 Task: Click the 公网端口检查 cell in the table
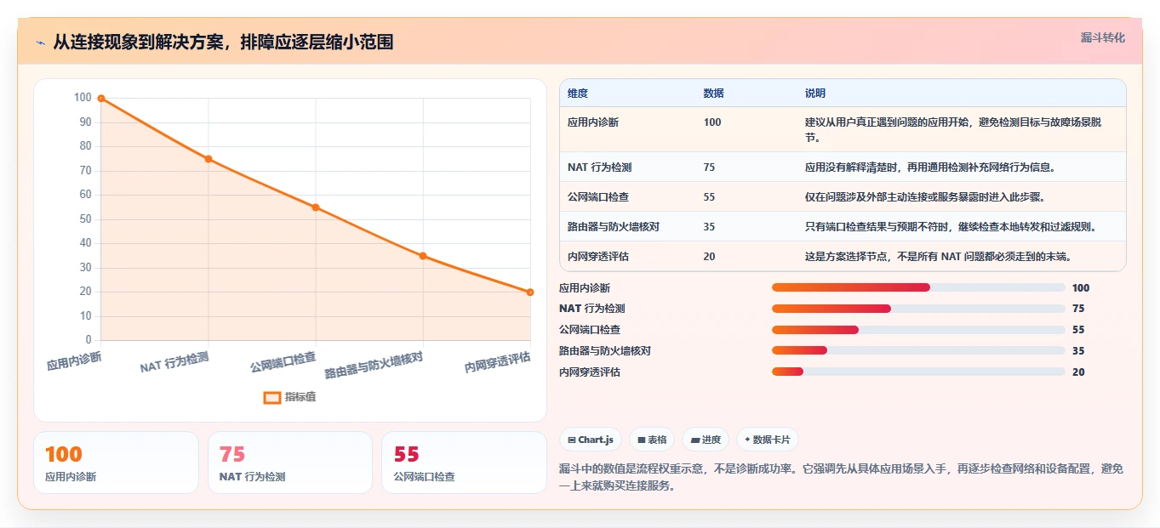[x=599, y=197]
